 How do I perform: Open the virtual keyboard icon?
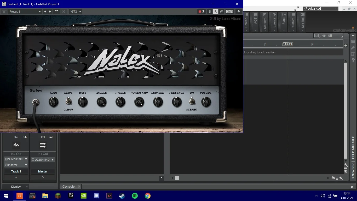coord(230,12)
